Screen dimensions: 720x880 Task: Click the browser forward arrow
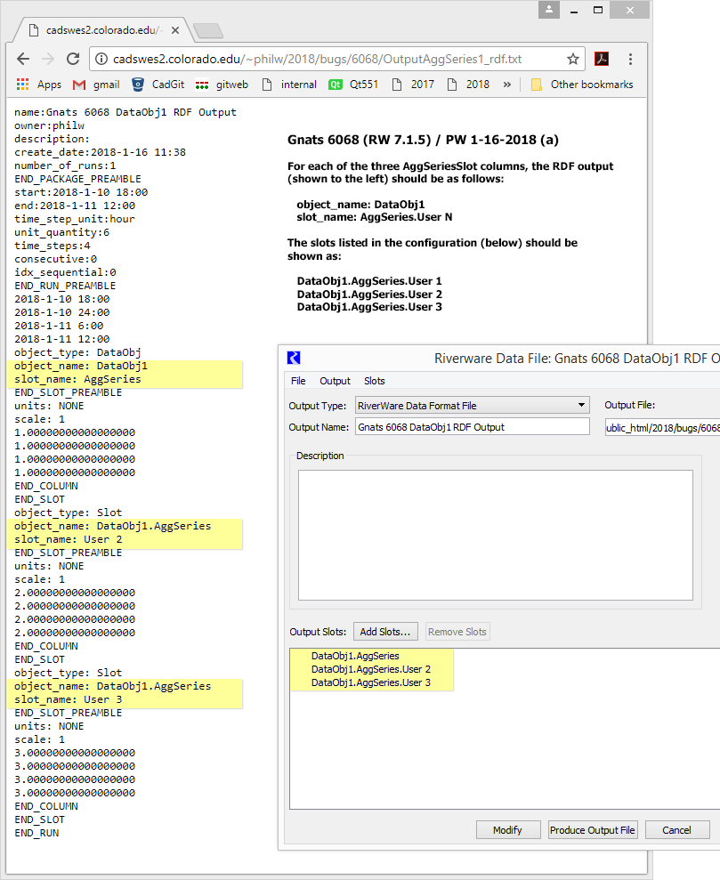(48, 59)
